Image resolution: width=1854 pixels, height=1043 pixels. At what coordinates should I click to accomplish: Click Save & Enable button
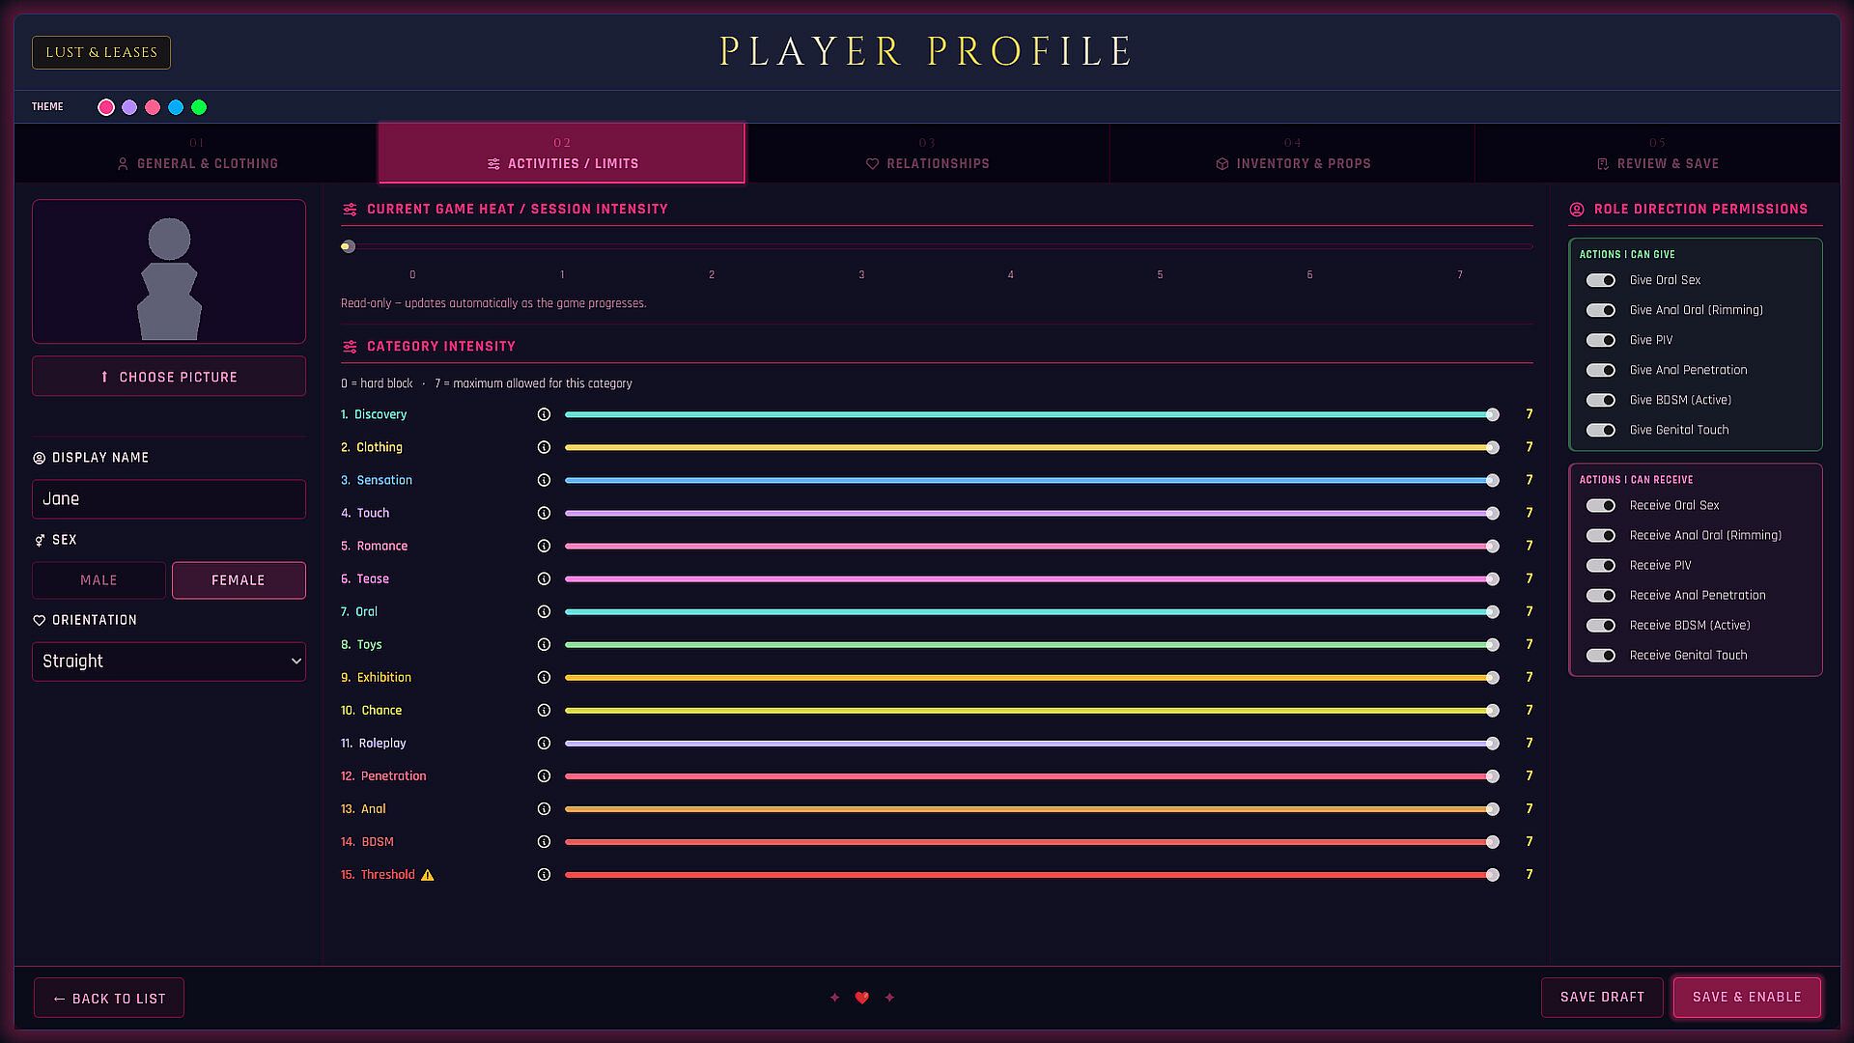click(x=1747, y=997)
